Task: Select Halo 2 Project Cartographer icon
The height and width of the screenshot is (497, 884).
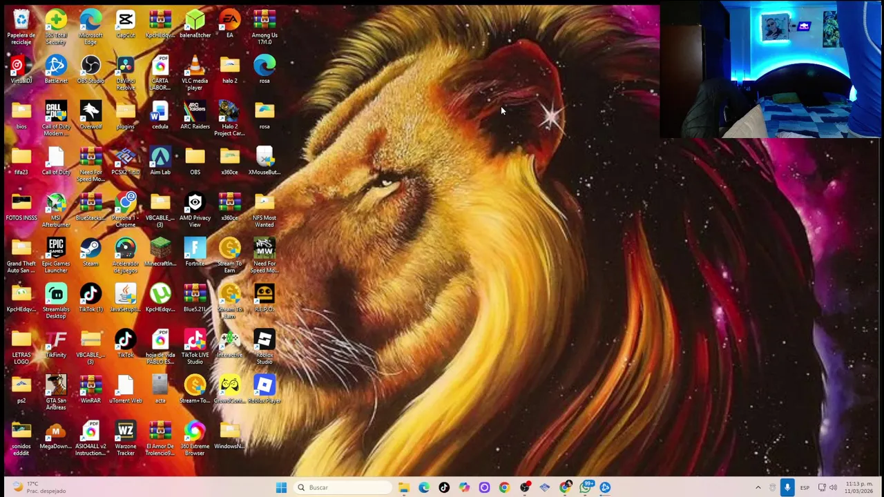Action: coord(229,118)
